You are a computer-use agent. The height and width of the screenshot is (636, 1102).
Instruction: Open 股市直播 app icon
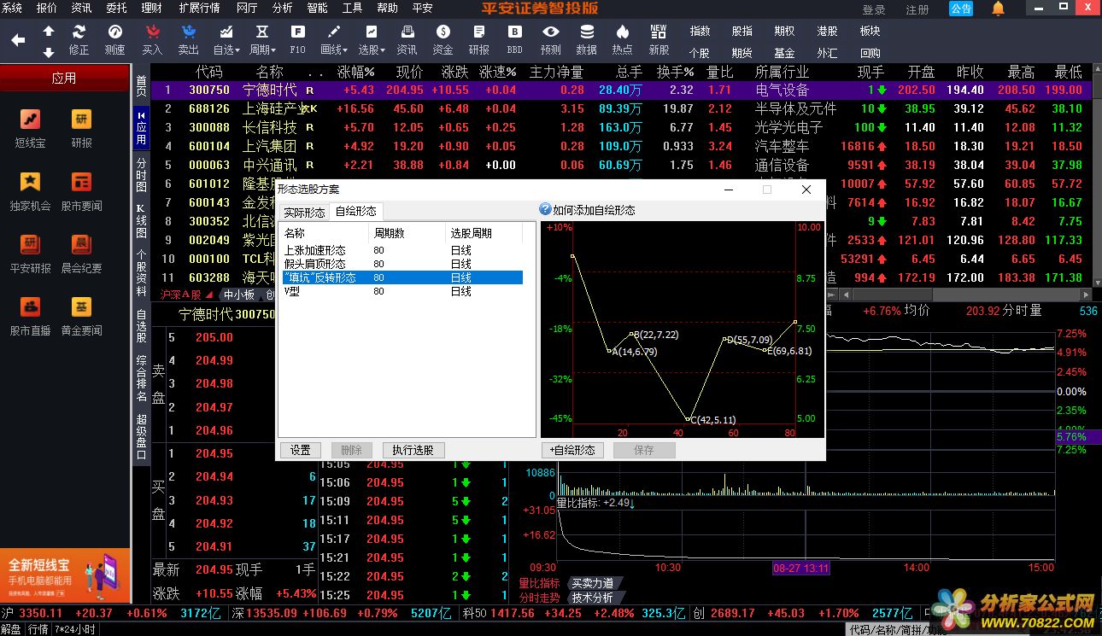(31, 315)
